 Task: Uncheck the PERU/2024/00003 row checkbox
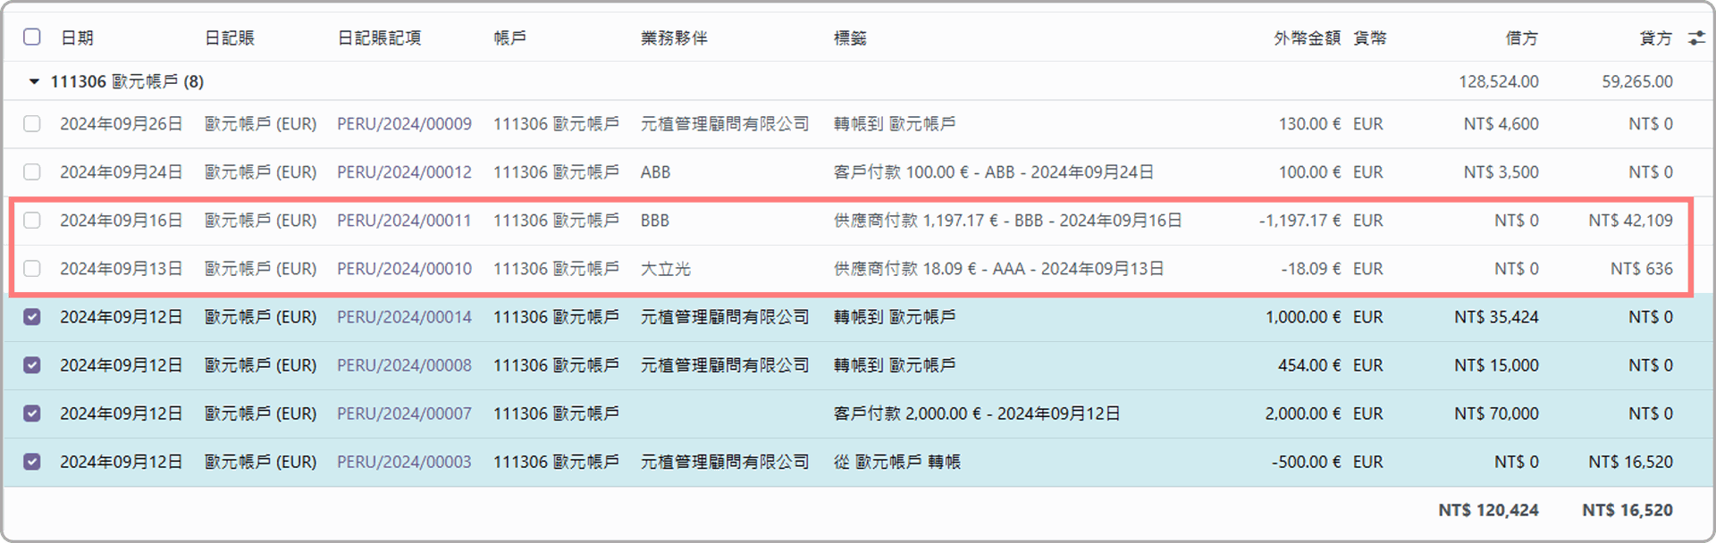point(32,462)
